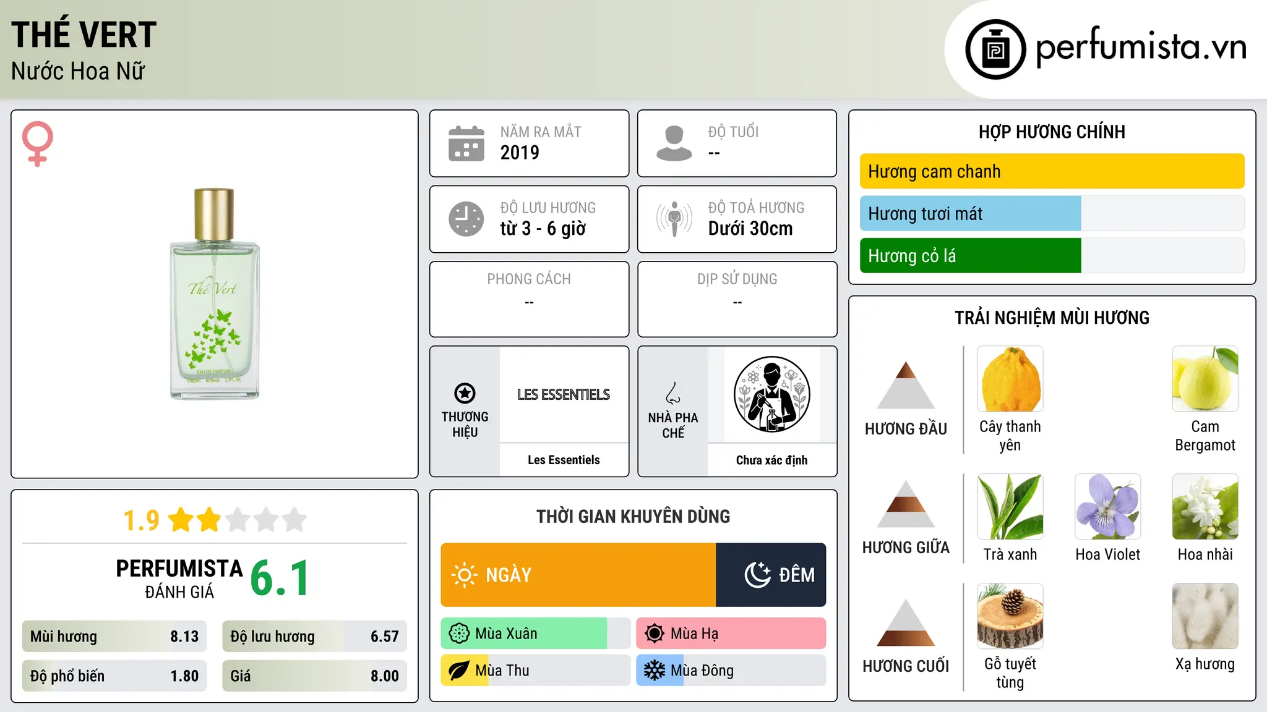Click the Hương giữa label

coord(906,548)
